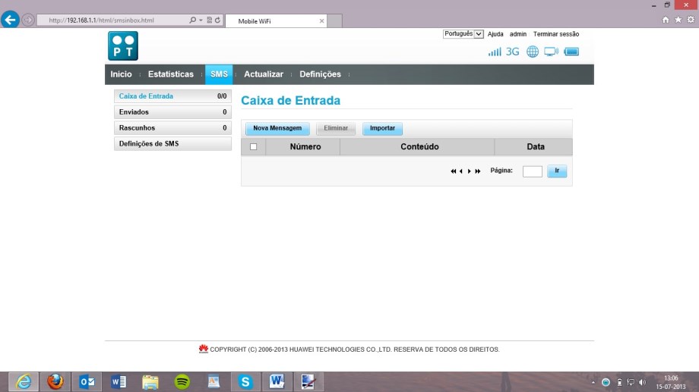
Task: Tick the select-all messages checkbox
Action: pos(254,147)
